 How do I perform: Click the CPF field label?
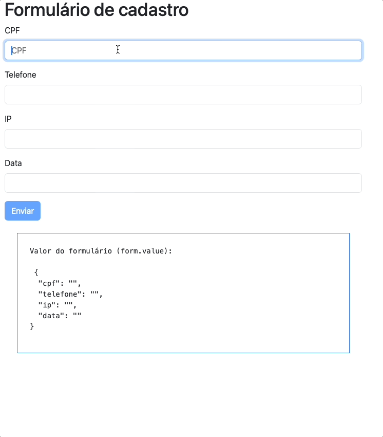pos(12,30)
